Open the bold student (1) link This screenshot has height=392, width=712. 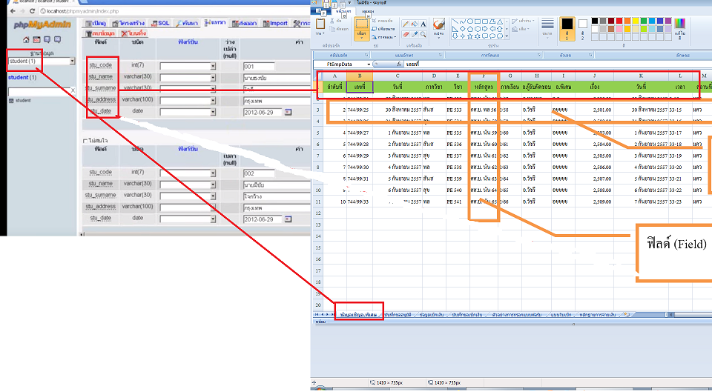(x=22, y=78)
